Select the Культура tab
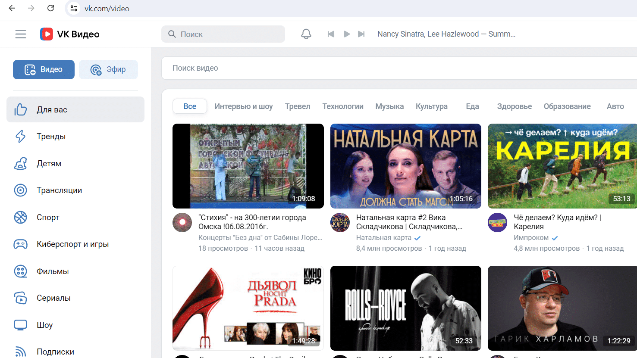The image size is (637, 358). [432, 106]
